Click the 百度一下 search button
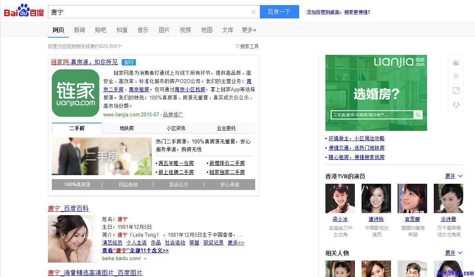475x277 pixels. tap(279, 12)
